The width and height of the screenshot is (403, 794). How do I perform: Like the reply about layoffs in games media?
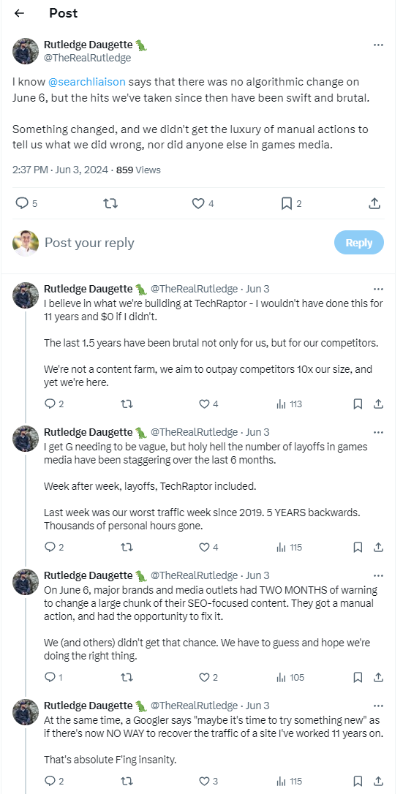pos(208,548)
